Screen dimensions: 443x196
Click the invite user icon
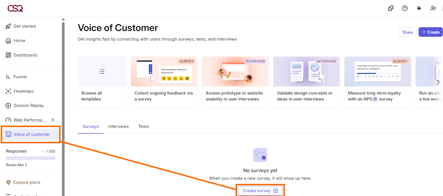(433, 8)
